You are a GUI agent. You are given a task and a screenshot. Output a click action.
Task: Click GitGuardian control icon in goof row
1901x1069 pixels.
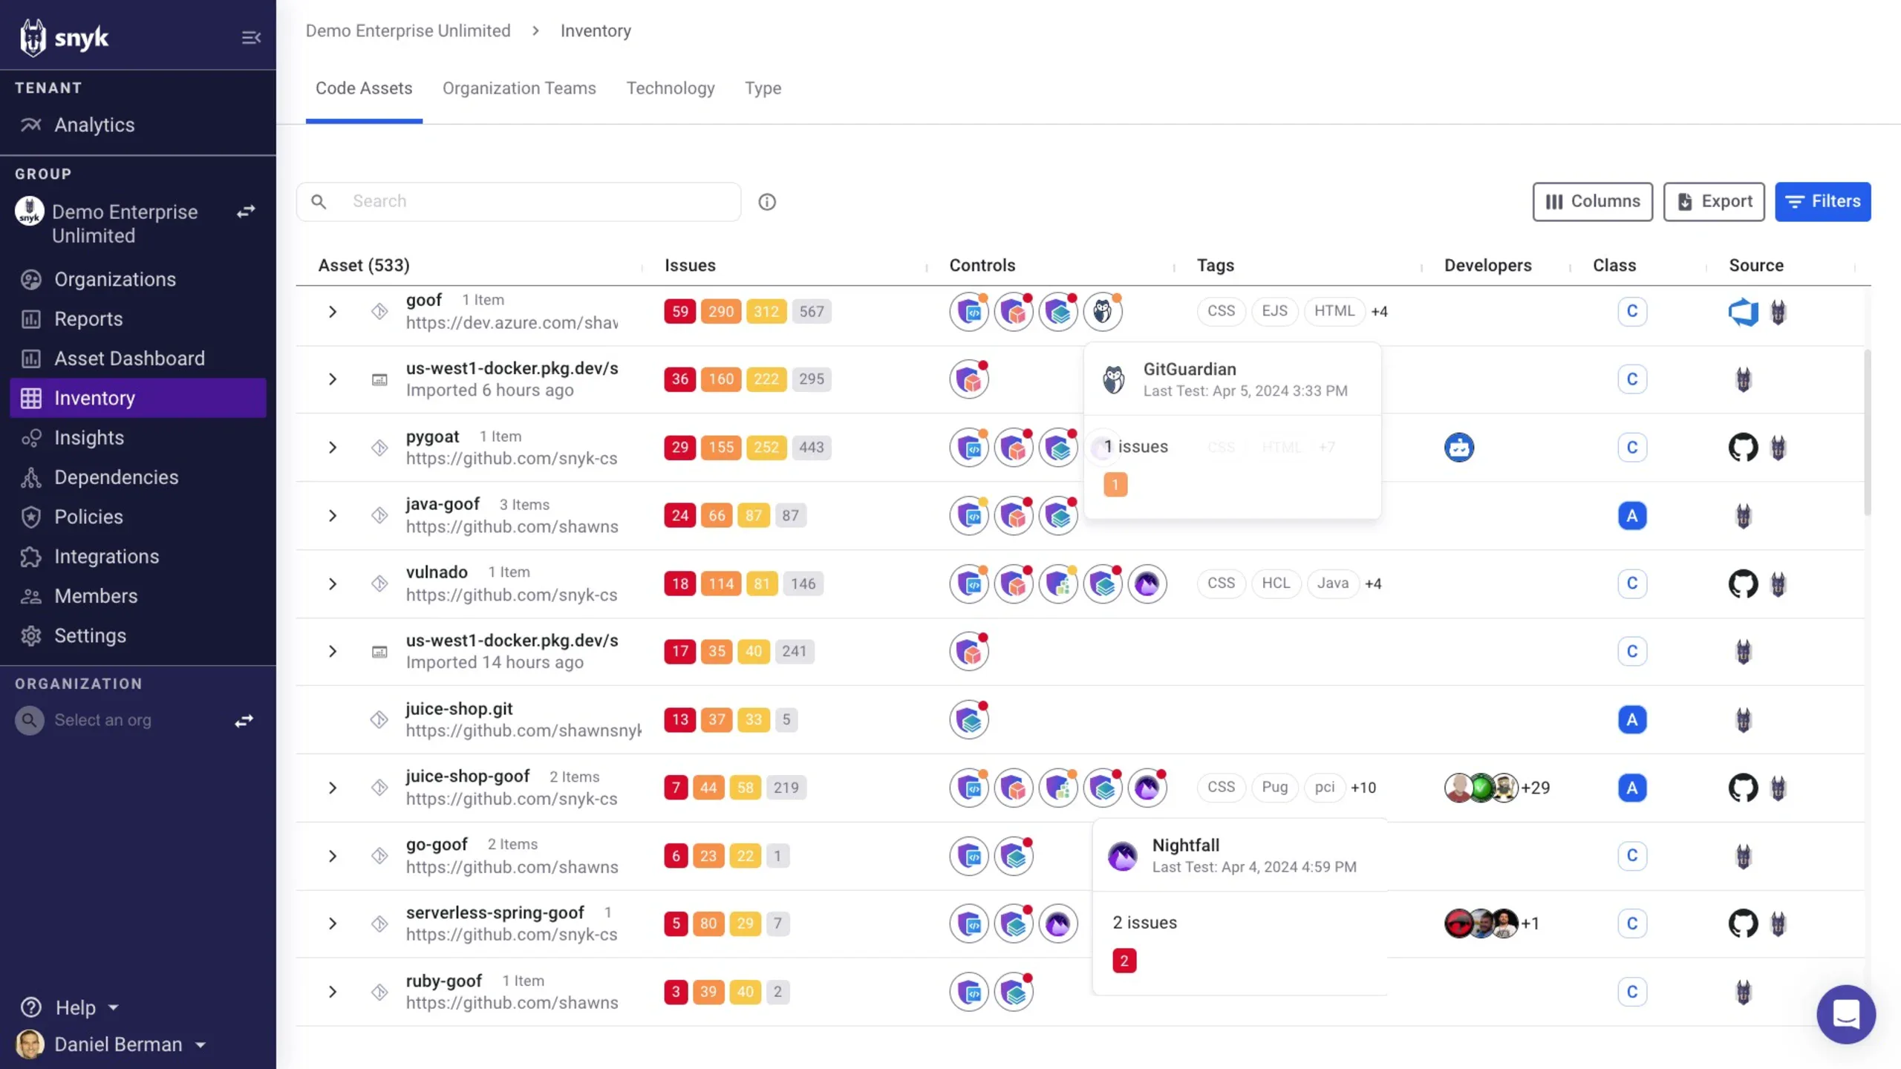coord(1103,312)
